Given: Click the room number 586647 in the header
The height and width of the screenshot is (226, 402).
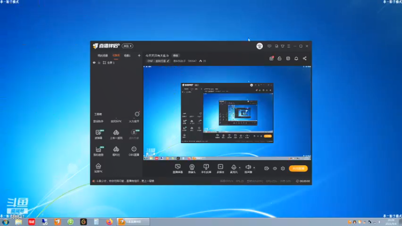Looking at the screenshot, I should point(192,61).
